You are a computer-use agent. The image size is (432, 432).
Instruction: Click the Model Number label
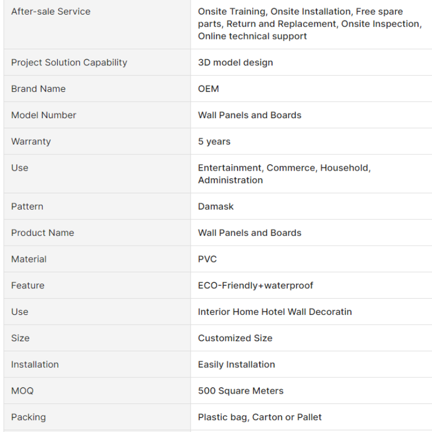click(x=44, y=115)
